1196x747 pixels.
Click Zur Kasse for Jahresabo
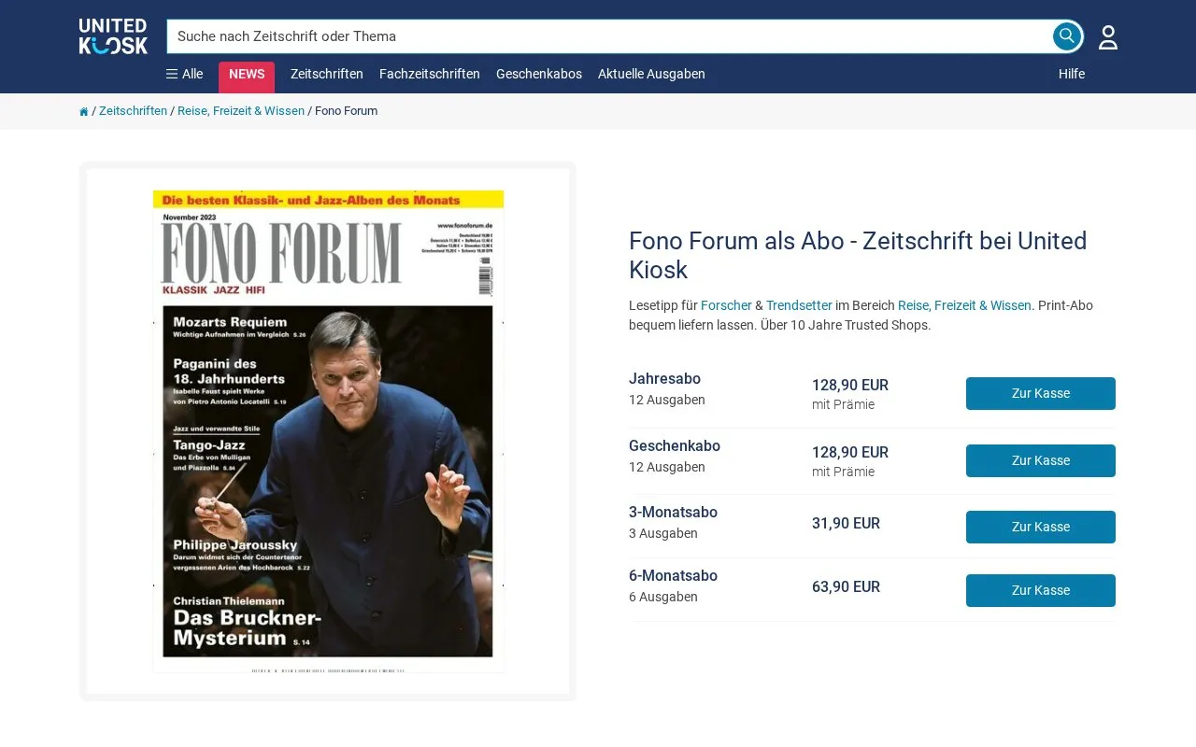[1041, 393]
